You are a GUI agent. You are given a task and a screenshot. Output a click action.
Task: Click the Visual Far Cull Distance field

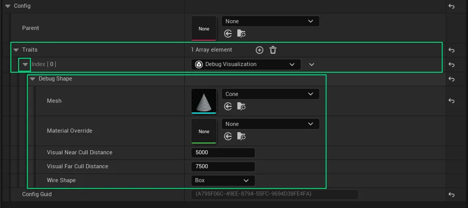[222, 167]
